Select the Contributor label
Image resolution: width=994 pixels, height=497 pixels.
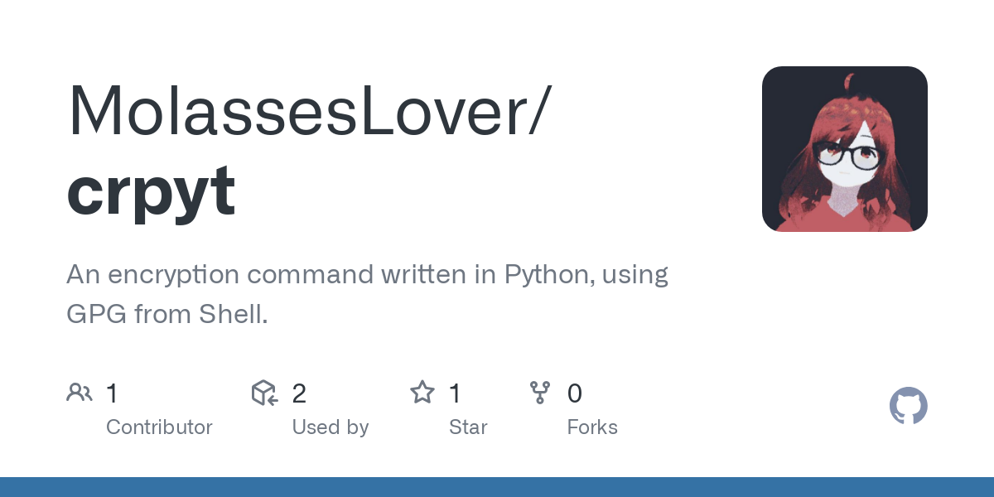pyautogui.click(x=159, y=427)
